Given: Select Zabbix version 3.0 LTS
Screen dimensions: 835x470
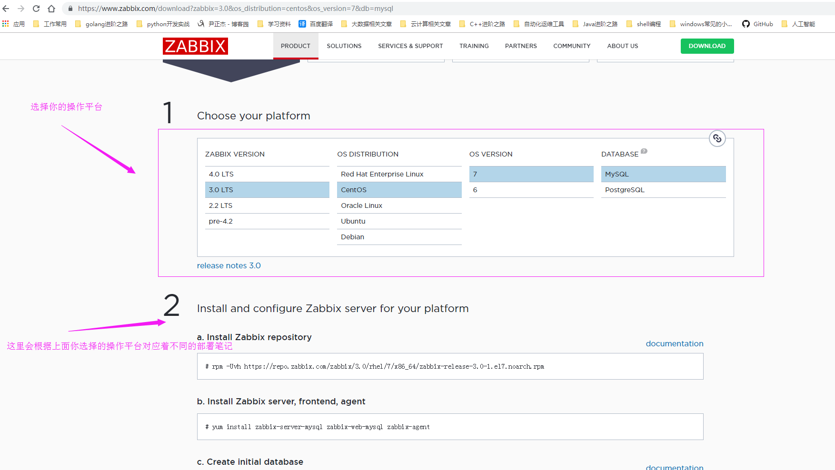Looking at the screenshot, I should (267, 190).
